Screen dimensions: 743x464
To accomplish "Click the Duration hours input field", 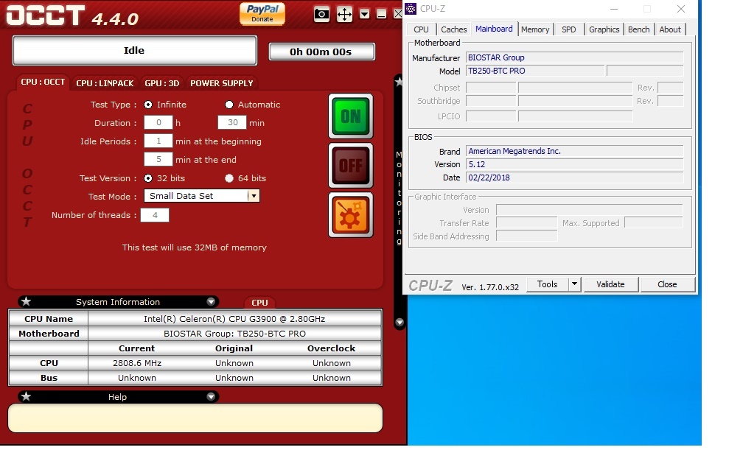I will click(x=158, y=122).
